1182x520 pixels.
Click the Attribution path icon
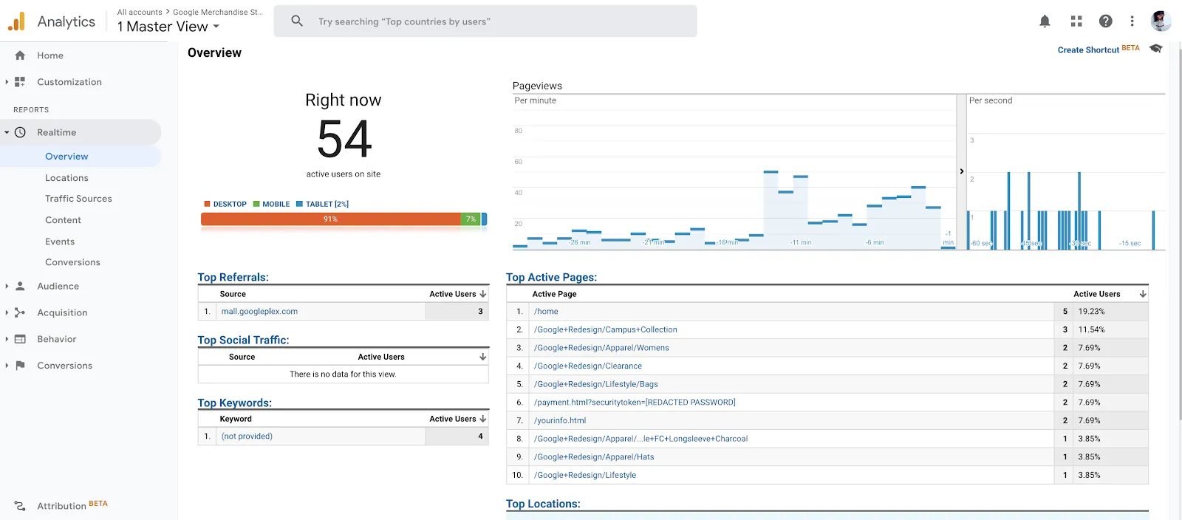tap(20, 506)
